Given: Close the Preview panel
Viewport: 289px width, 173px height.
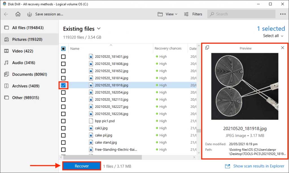Looking at the screenshot, I should (283, 48).
